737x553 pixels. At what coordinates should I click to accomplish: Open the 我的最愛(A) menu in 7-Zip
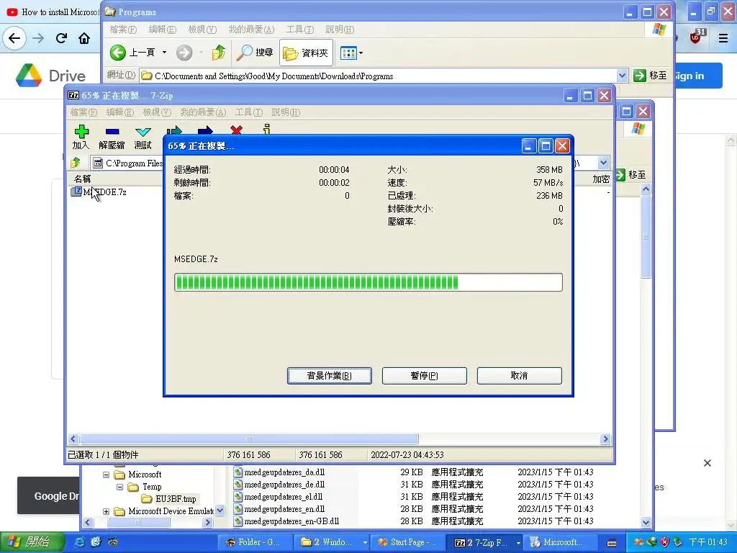203,112
